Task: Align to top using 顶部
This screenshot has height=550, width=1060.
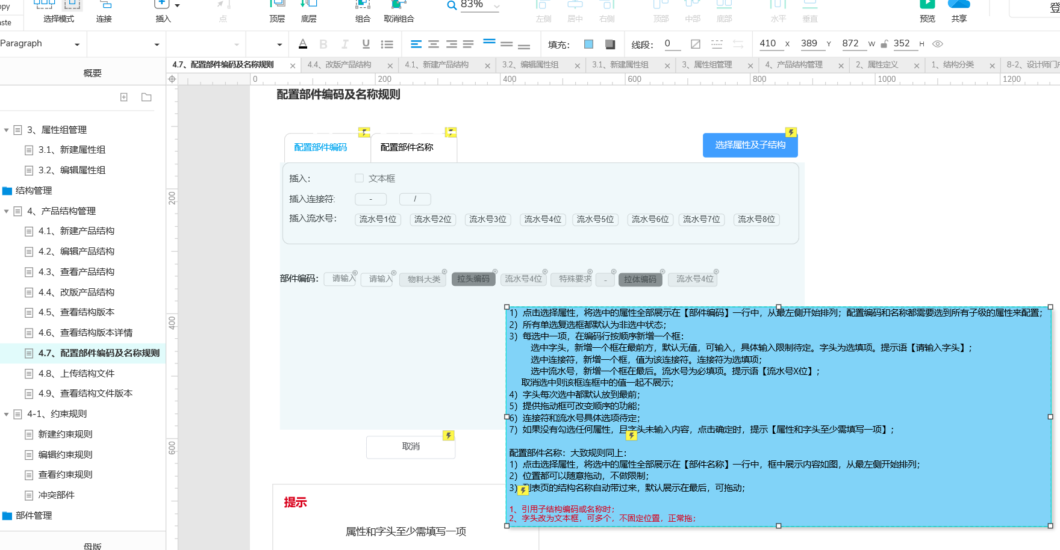Action: point(661,11)
